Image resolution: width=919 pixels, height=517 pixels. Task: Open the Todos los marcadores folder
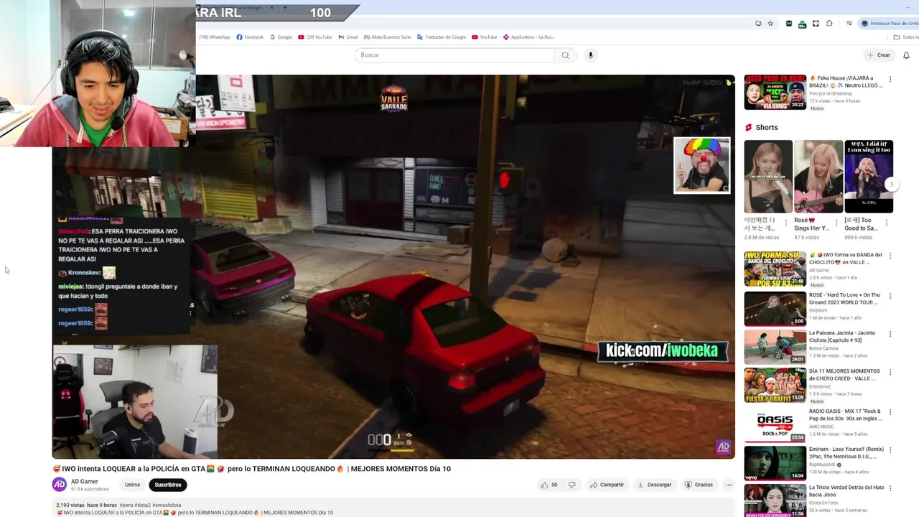coord(906,37)
